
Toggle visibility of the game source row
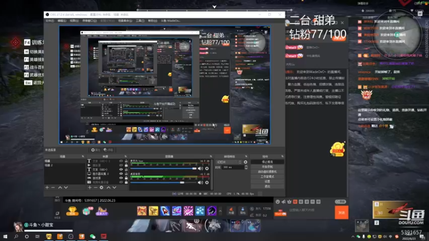[121, 178]
